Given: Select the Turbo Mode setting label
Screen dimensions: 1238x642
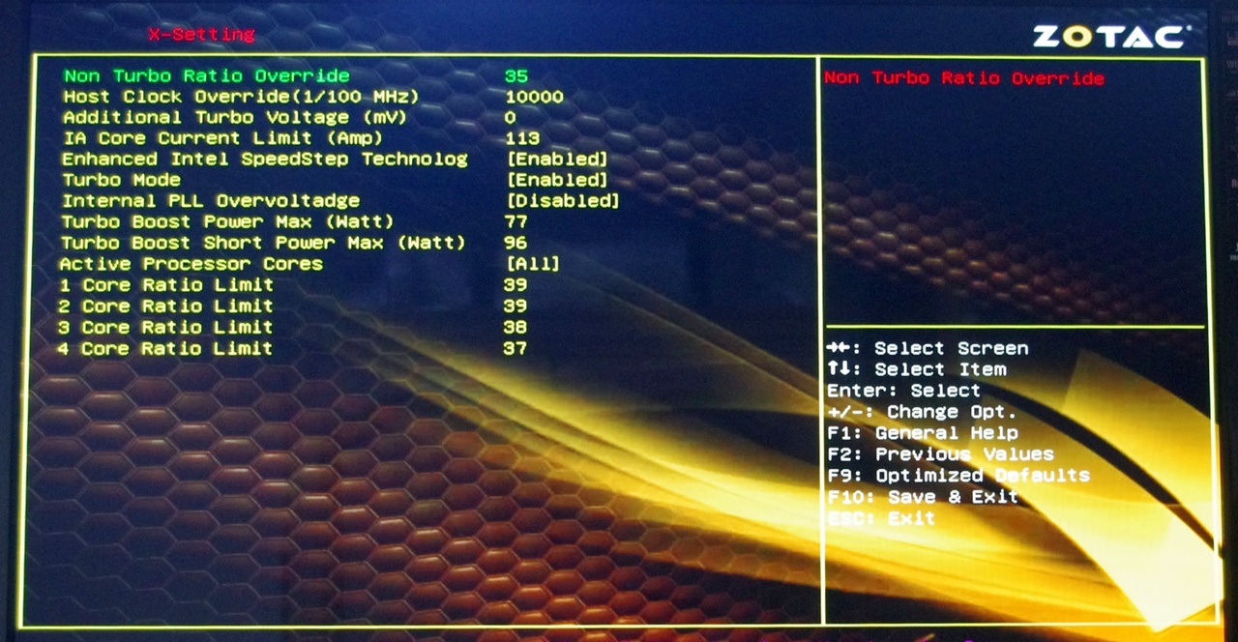Looking at the screenshot, I should 121,180.
